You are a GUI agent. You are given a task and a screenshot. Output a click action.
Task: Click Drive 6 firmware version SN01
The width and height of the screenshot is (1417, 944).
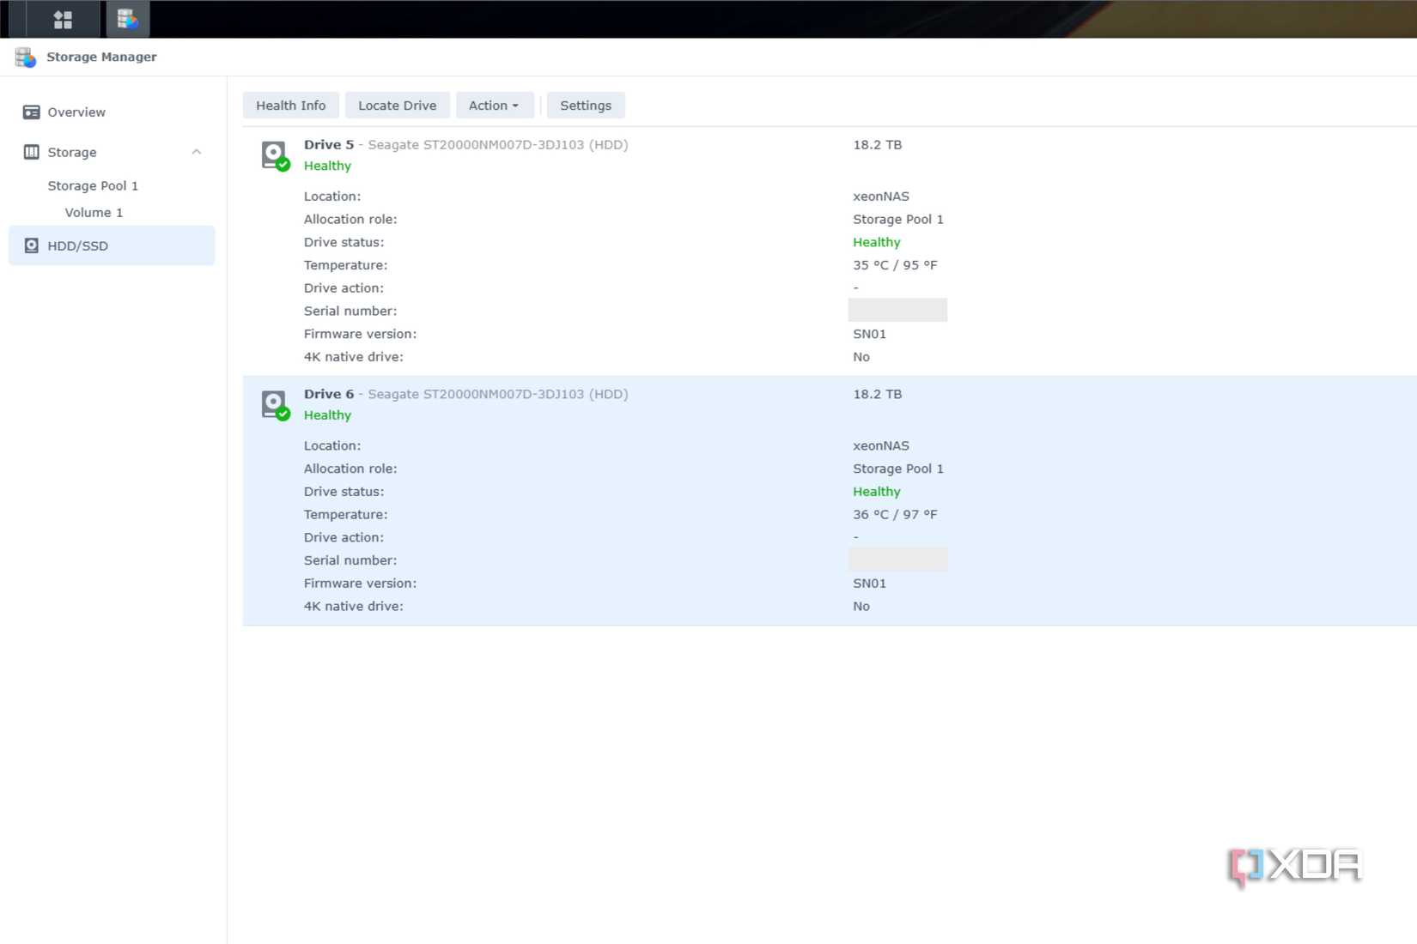coord(869,584)
